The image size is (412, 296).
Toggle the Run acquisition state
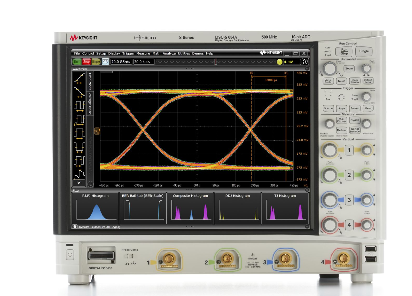click(x=77, y=62)
